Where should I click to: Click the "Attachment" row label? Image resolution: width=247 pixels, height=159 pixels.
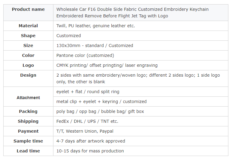pyautogui.click(x=28, y=98)
